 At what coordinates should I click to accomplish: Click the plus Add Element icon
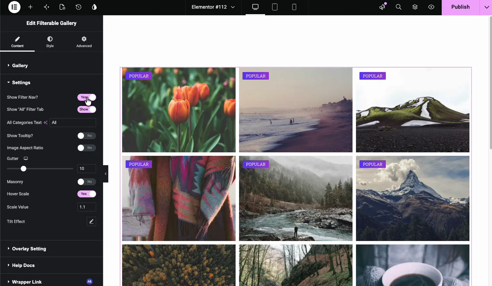pyautogui.click(x=31, y=7)
